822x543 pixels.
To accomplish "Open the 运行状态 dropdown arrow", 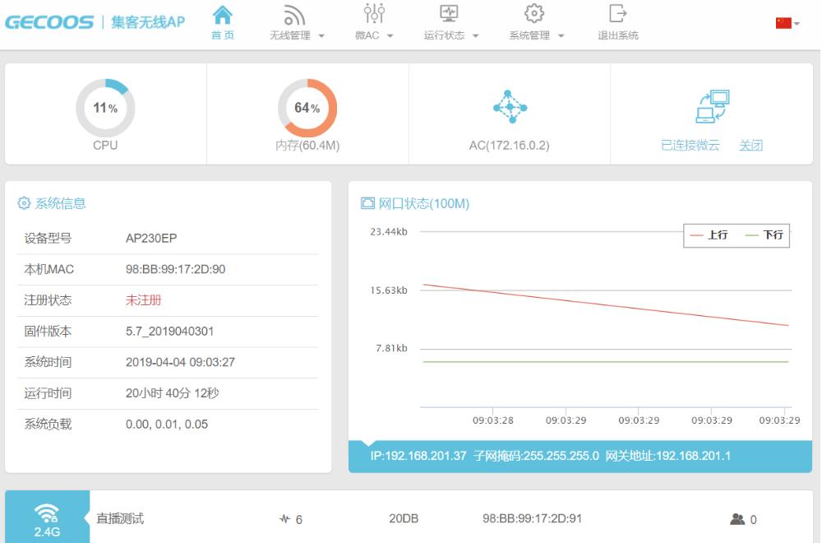I will [x=476, y=36].
